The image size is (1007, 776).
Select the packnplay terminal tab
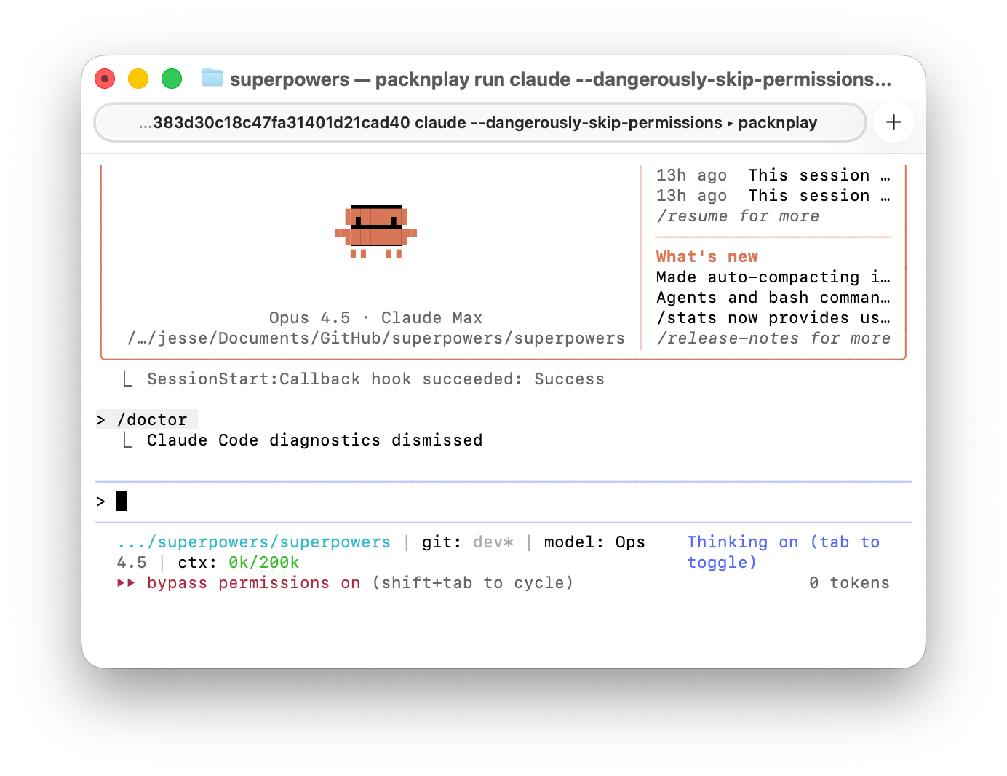coord(479,122)
